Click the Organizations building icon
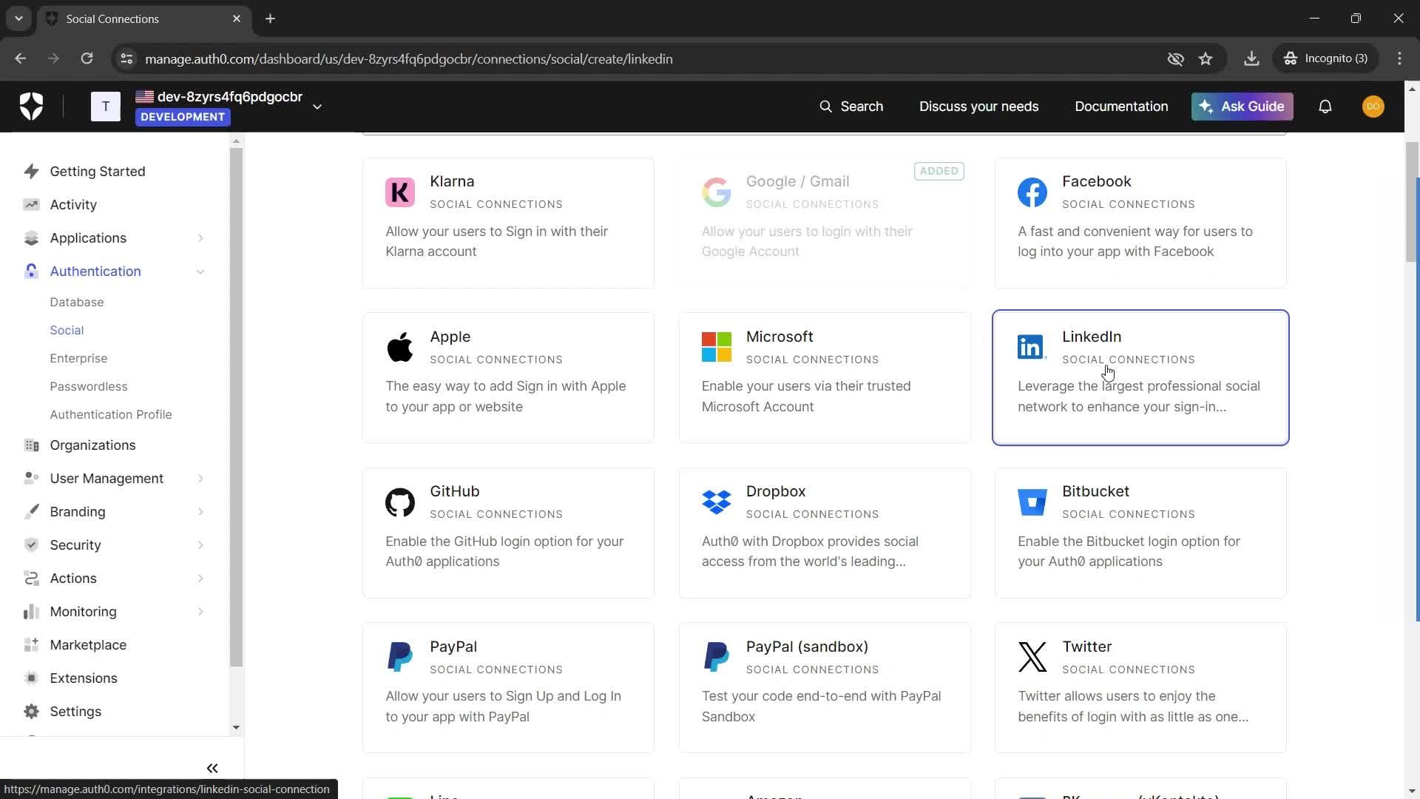1420x799 pixels. click(x=31, y=445)
